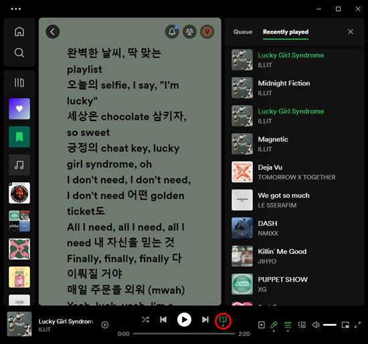This screenshot has height=344, width=368.
Task: Open notifications bell
Action: (172, 31)
